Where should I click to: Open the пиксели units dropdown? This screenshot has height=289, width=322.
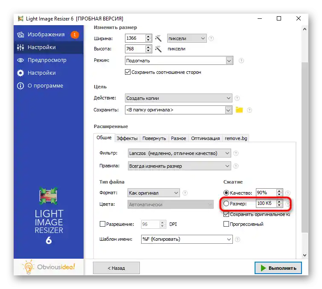187,38
